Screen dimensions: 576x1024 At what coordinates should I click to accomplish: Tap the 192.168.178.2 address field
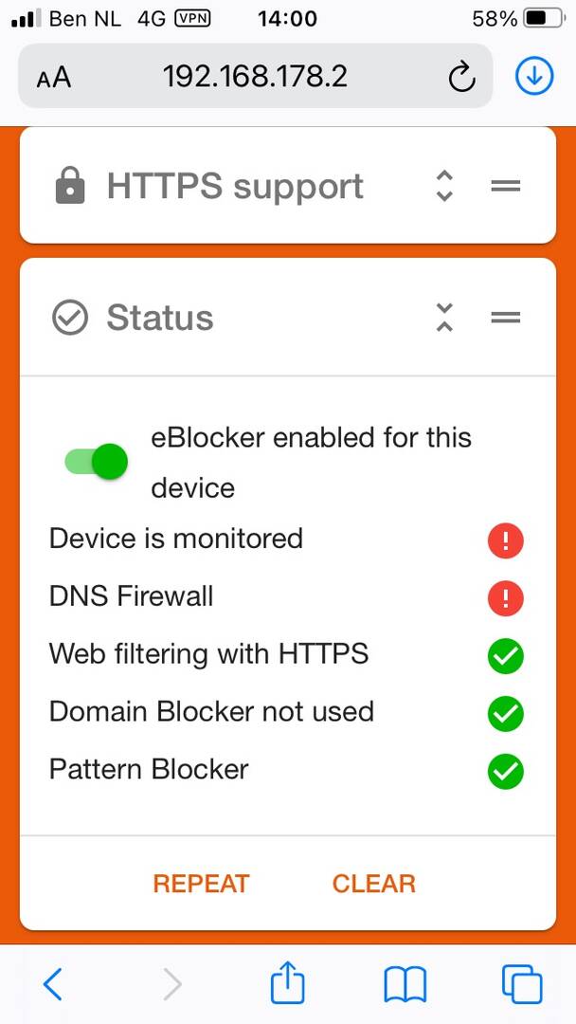[255, 77]
